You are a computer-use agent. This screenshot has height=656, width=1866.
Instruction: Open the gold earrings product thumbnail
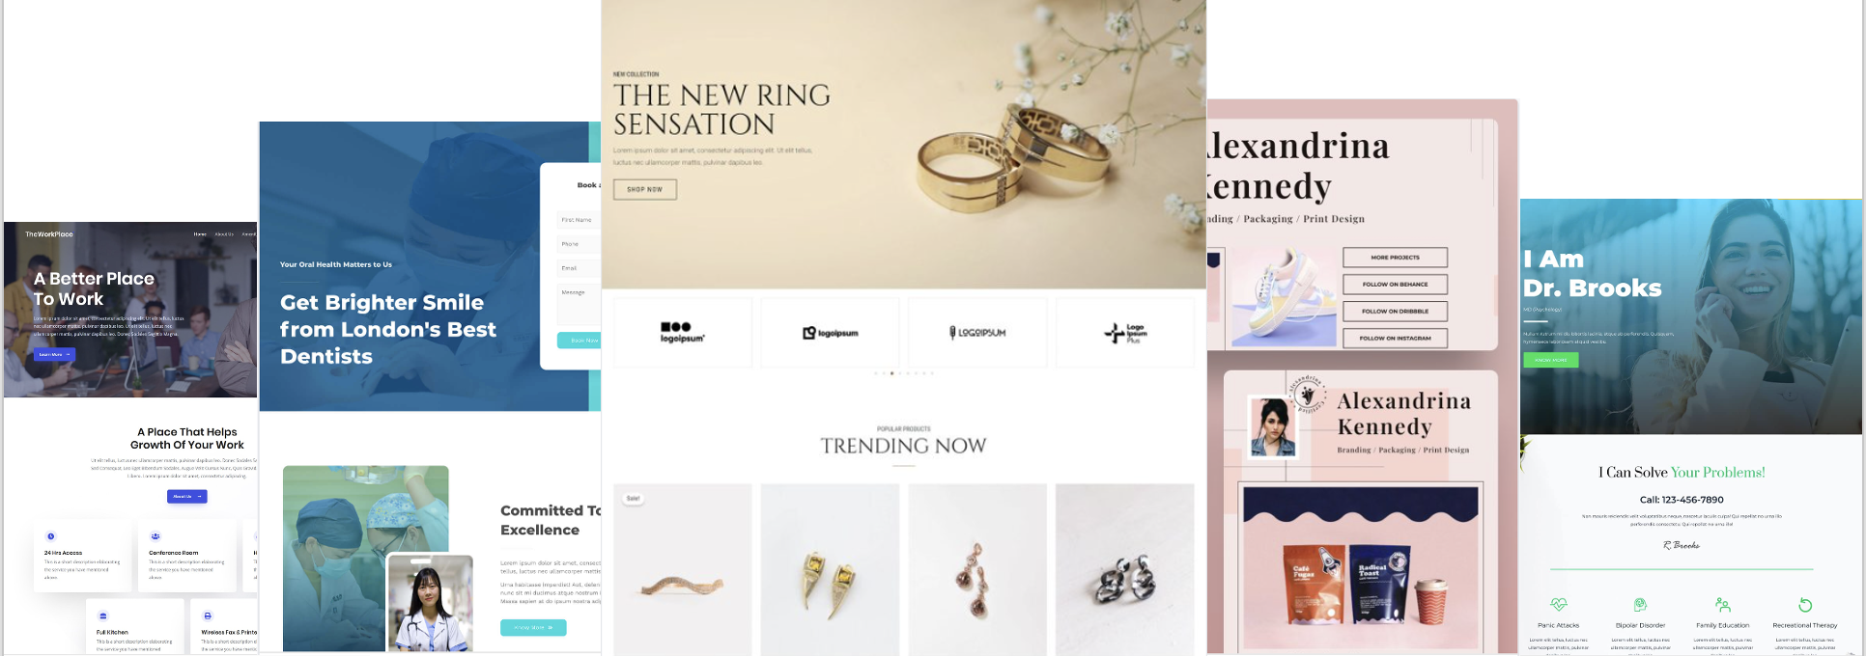coord(830,569)
